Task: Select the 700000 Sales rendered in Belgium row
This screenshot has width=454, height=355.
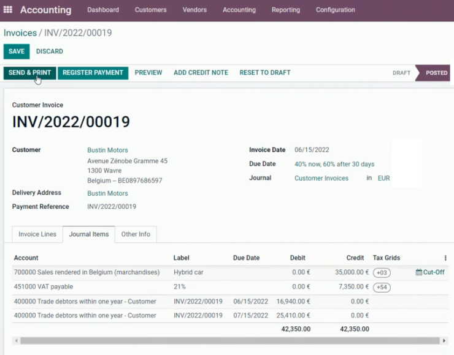Action: point(230,272)
